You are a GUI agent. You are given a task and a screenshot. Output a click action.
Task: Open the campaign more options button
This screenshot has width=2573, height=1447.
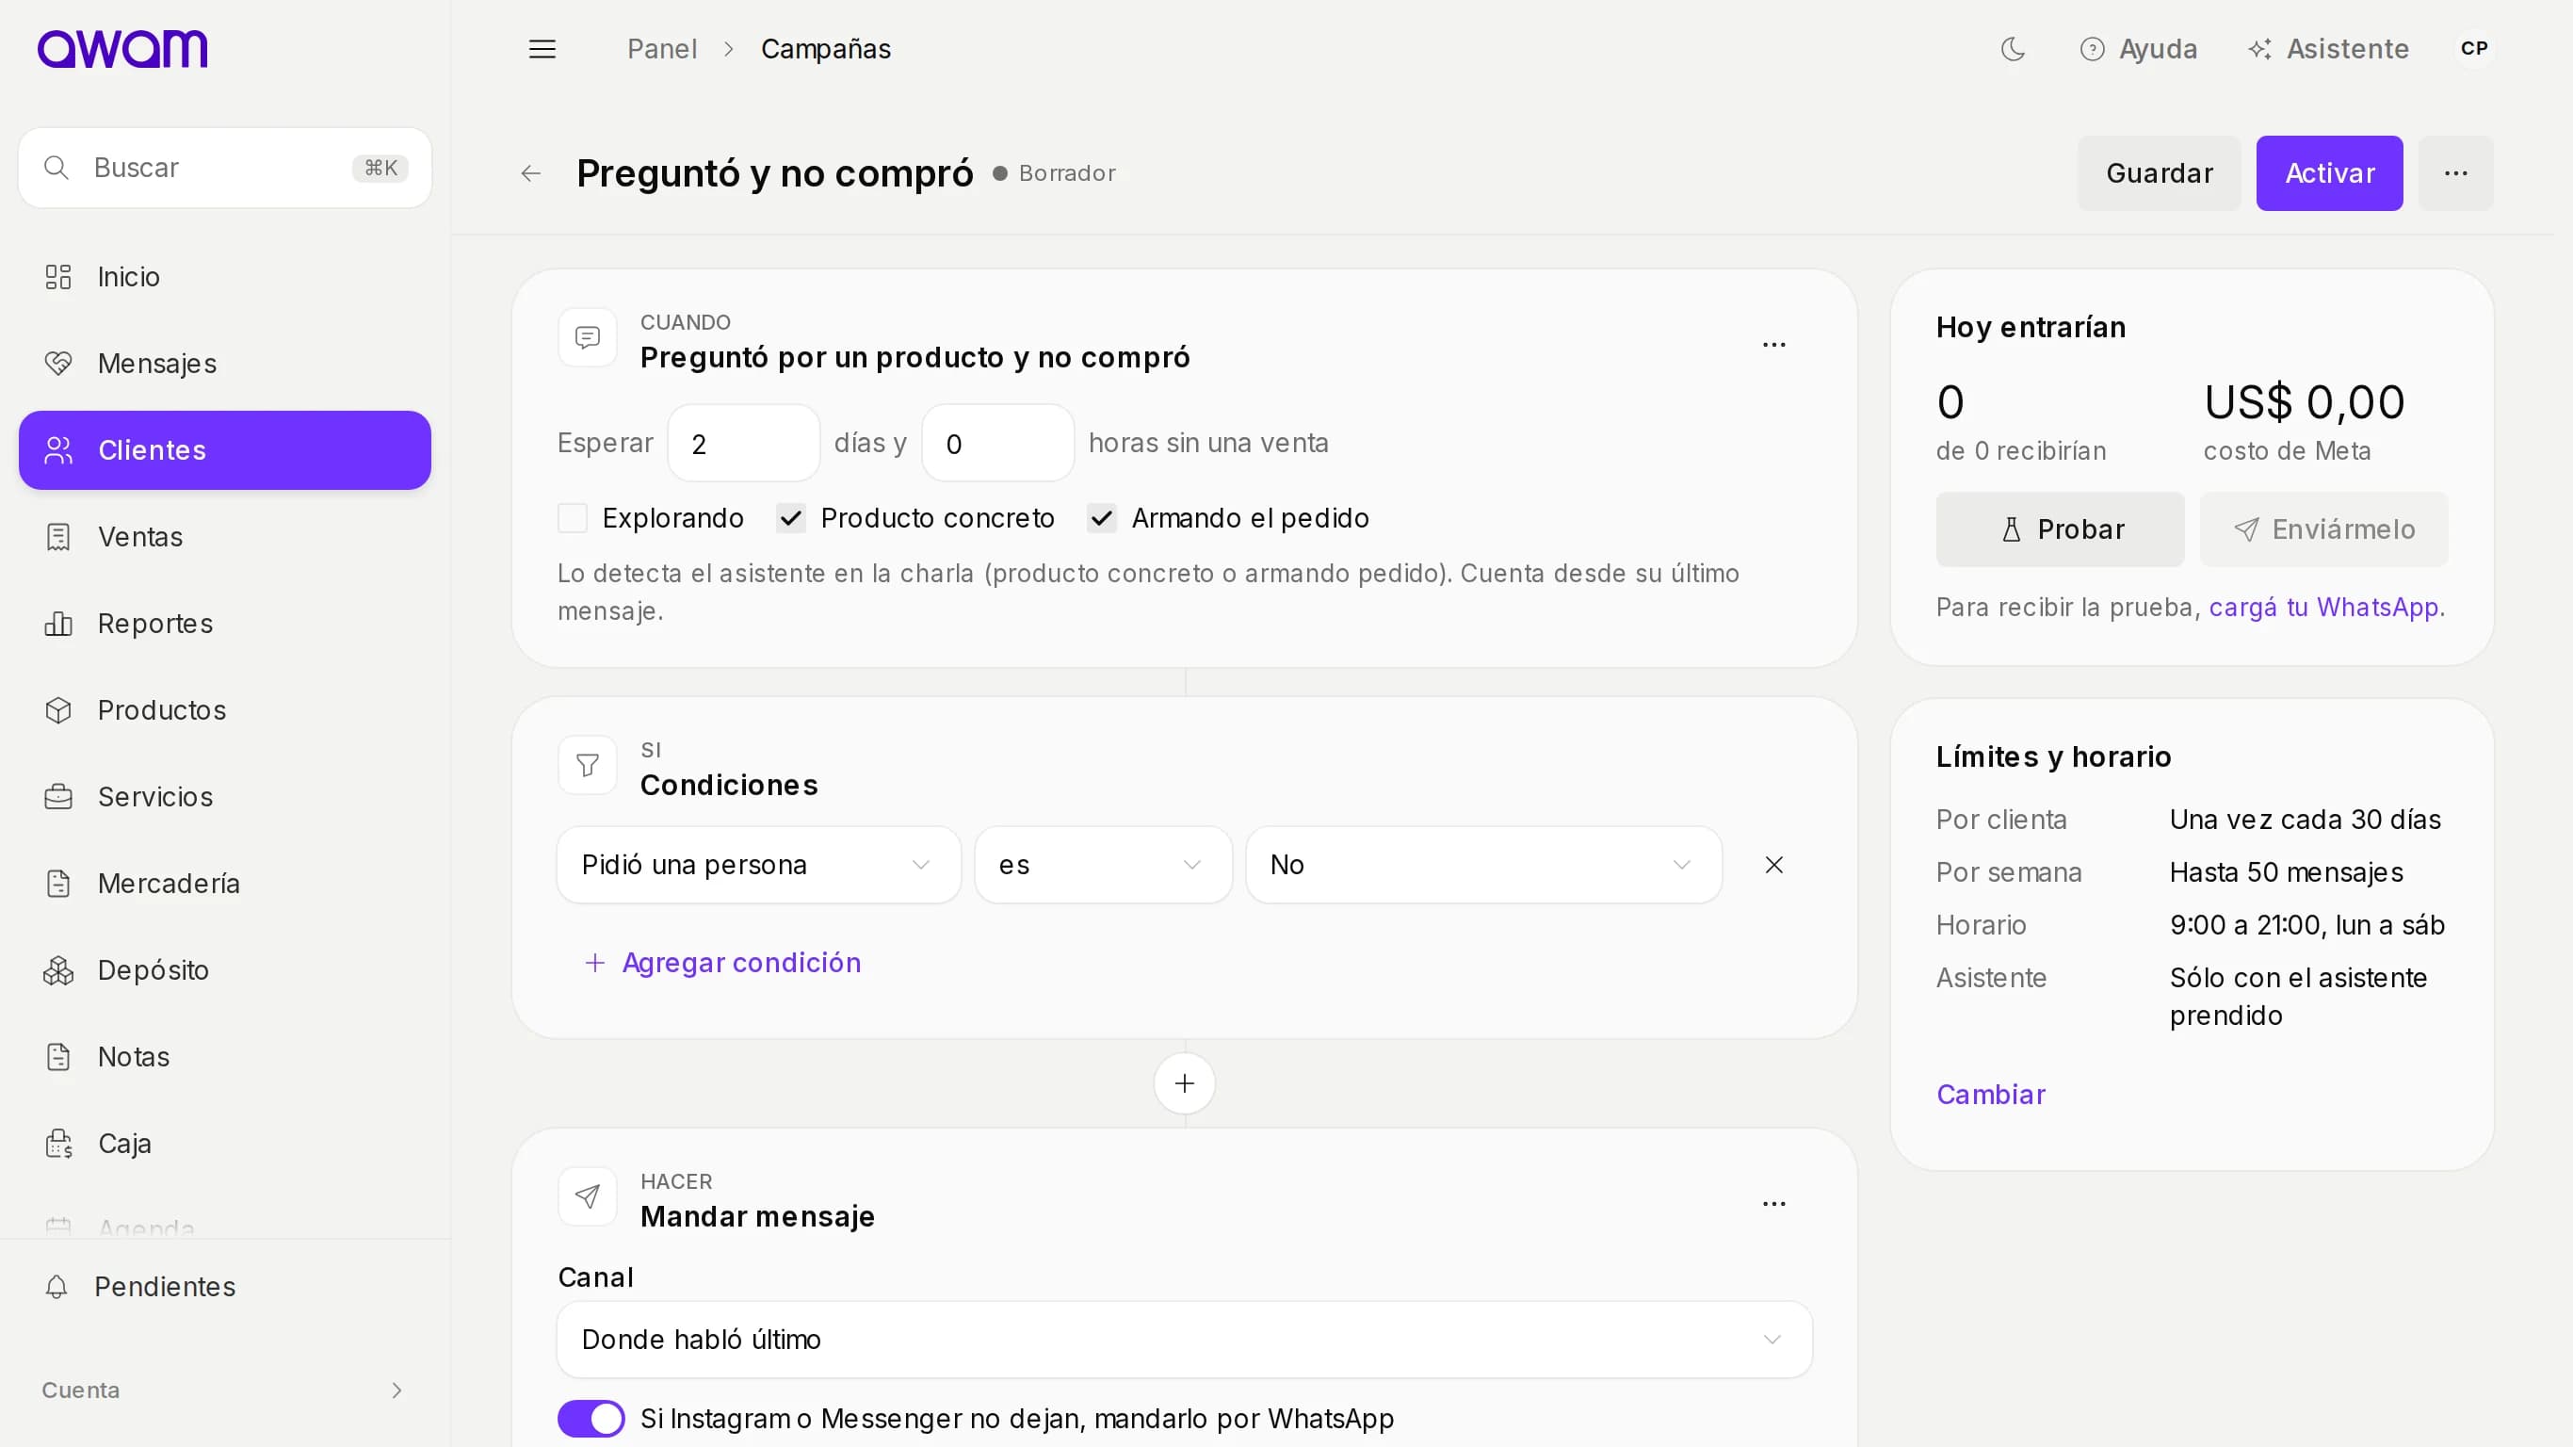point(2456,174)
